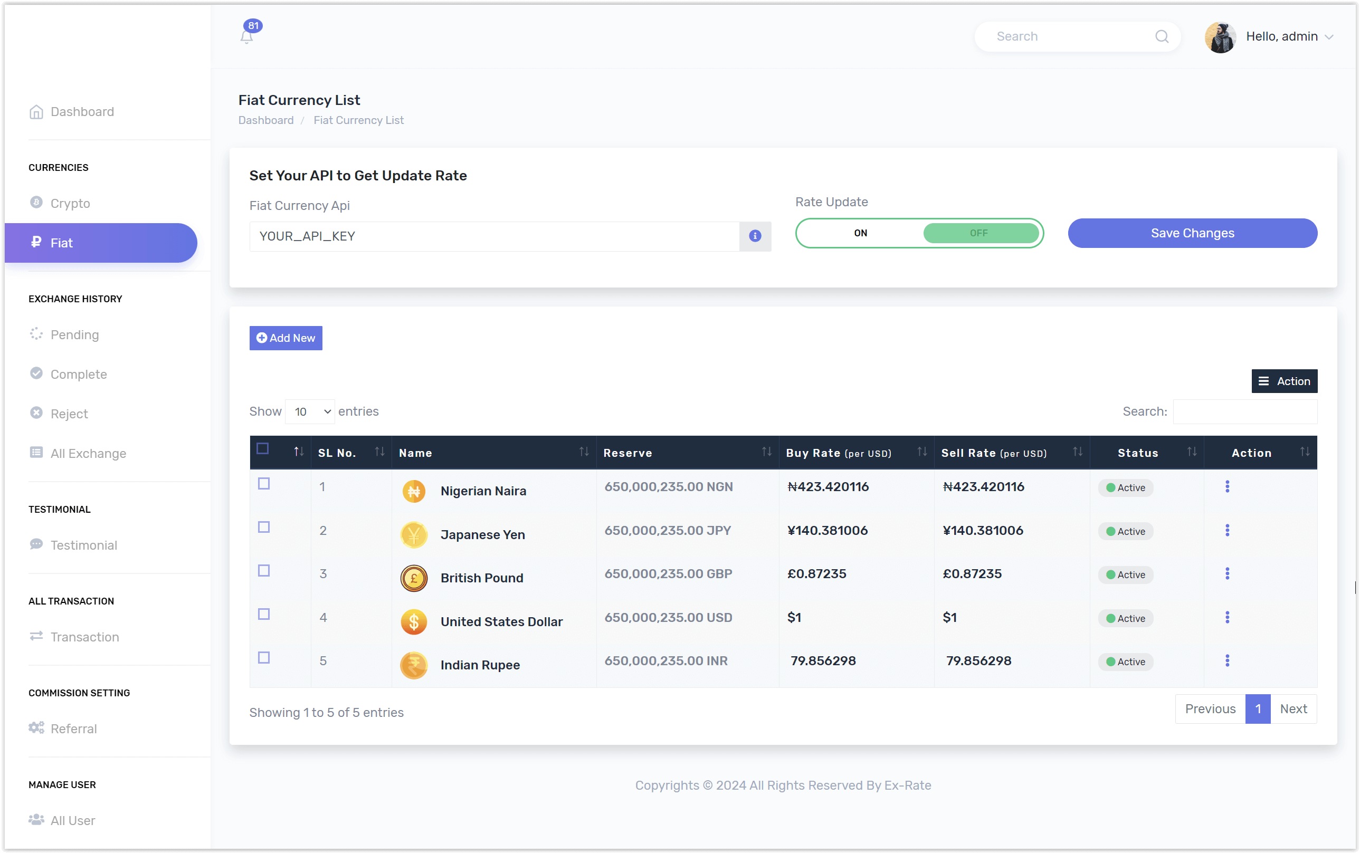This screenshot has width=1360, height=853.
Task: Sort the table by Buy Rate column
Action: [922, 452]
